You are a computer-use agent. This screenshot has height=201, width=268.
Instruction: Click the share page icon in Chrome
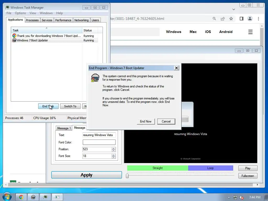pyautogui.click(x=223, y=19)
